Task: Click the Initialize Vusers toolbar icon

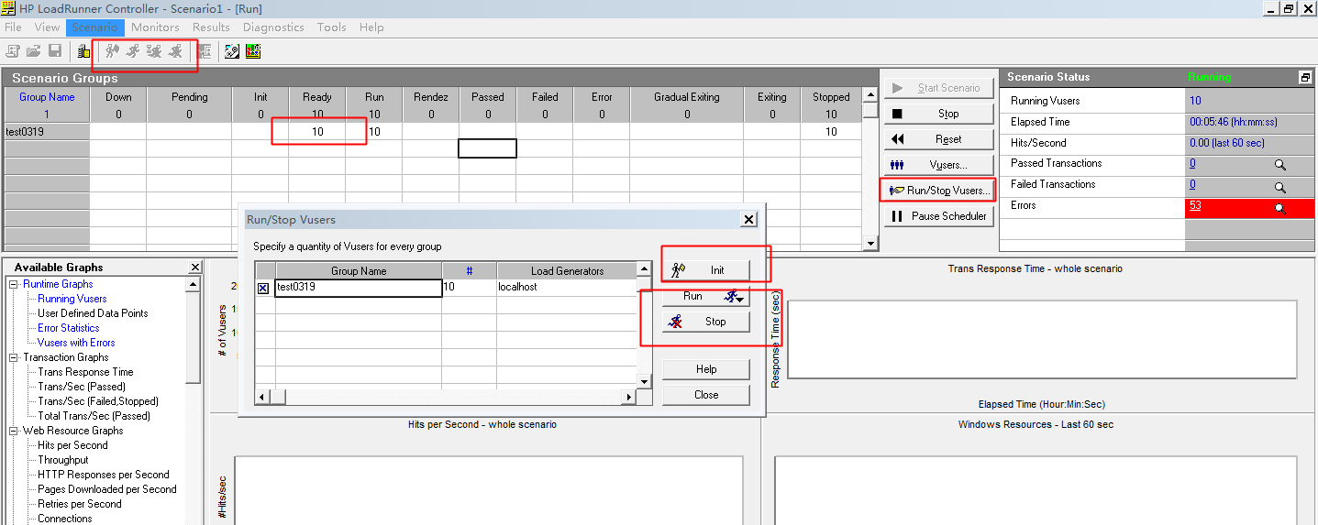Action: pos(112,51)
